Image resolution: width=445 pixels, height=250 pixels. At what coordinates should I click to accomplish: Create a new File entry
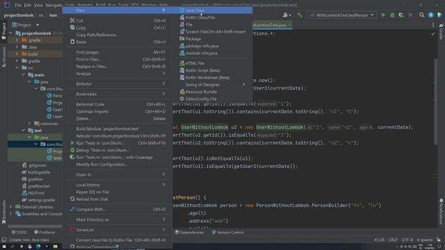tap(213, 24)
